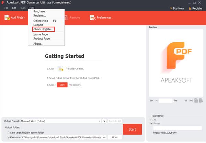Click the preview page number field
Viewport: 206px width, 143px height.
[166, 101]
